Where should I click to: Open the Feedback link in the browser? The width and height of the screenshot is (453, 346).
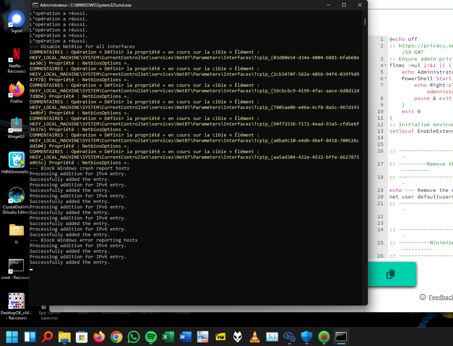coord(441,297)
